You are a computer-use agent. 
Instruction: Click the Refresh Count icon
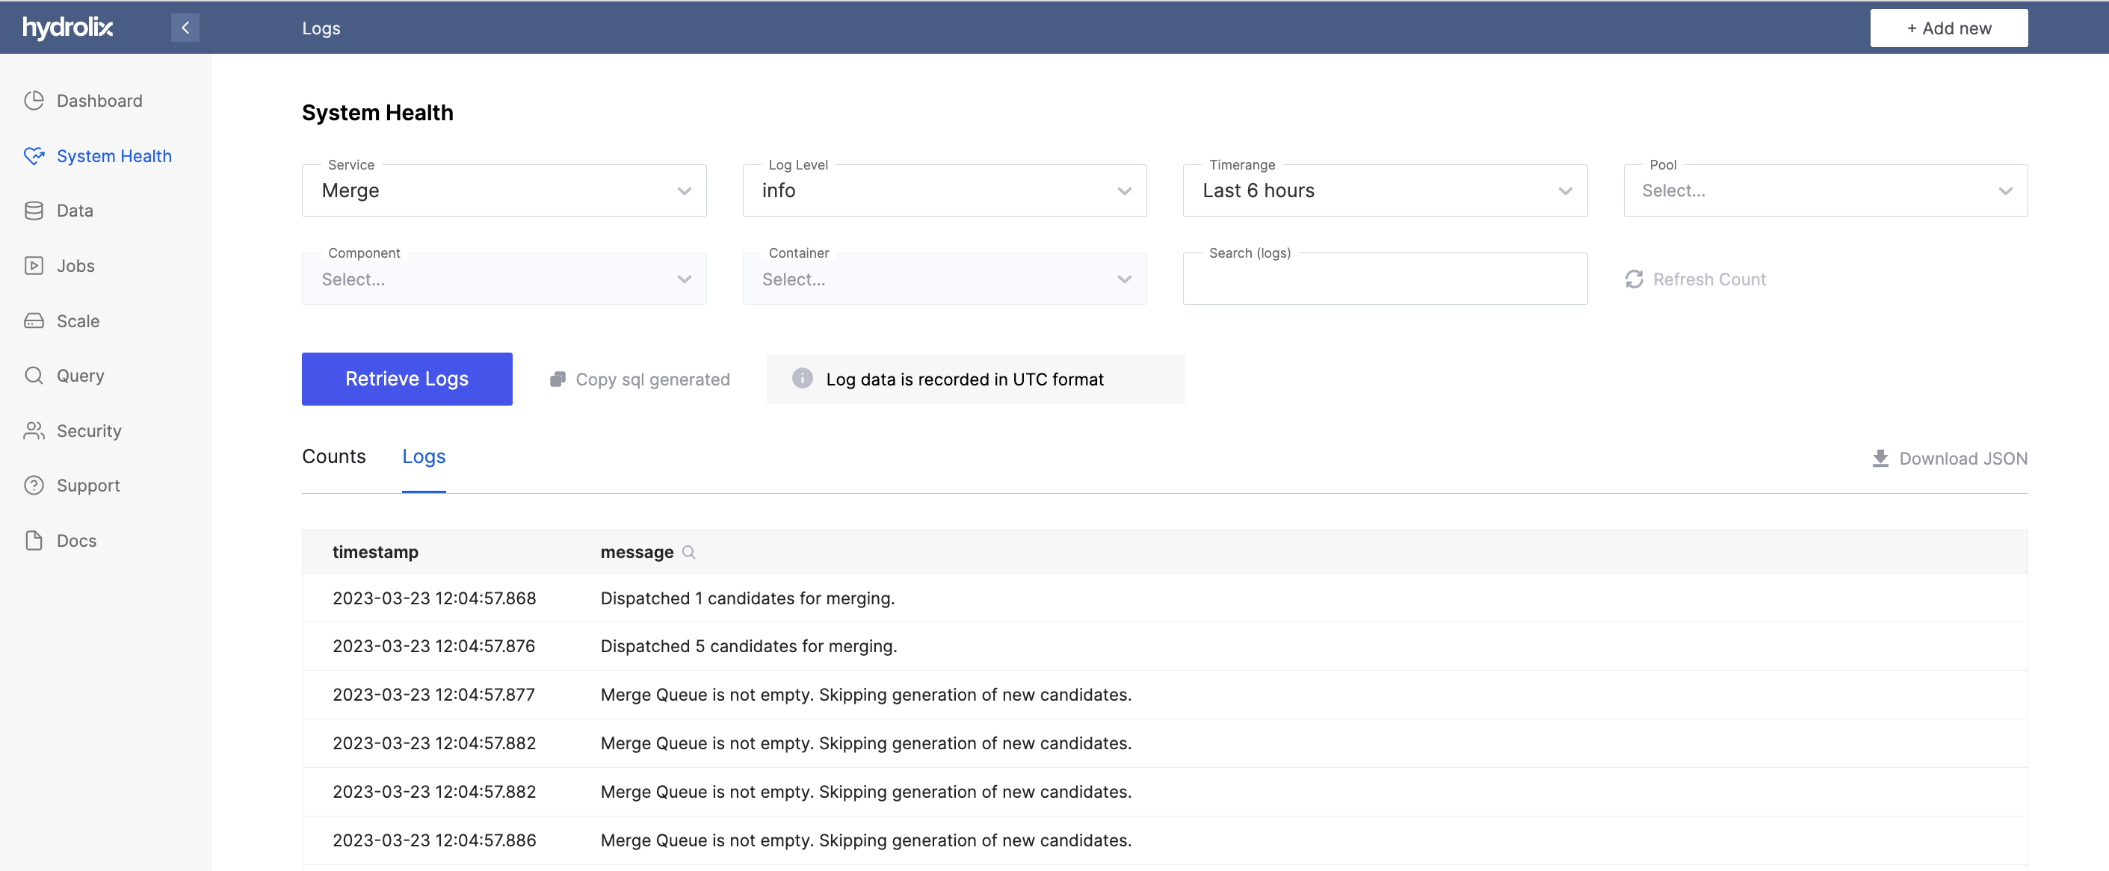click(x=1635, y=278)
